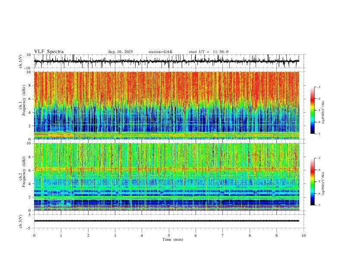Click the "-7" tick of ch.1 colorbar
Image resolution: width=342 pixels, height=264 pixels.
click(x=318, y=134)
